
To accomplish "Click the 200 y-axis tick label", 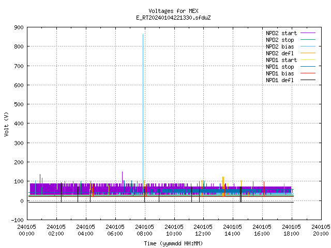I will [19, 162].
